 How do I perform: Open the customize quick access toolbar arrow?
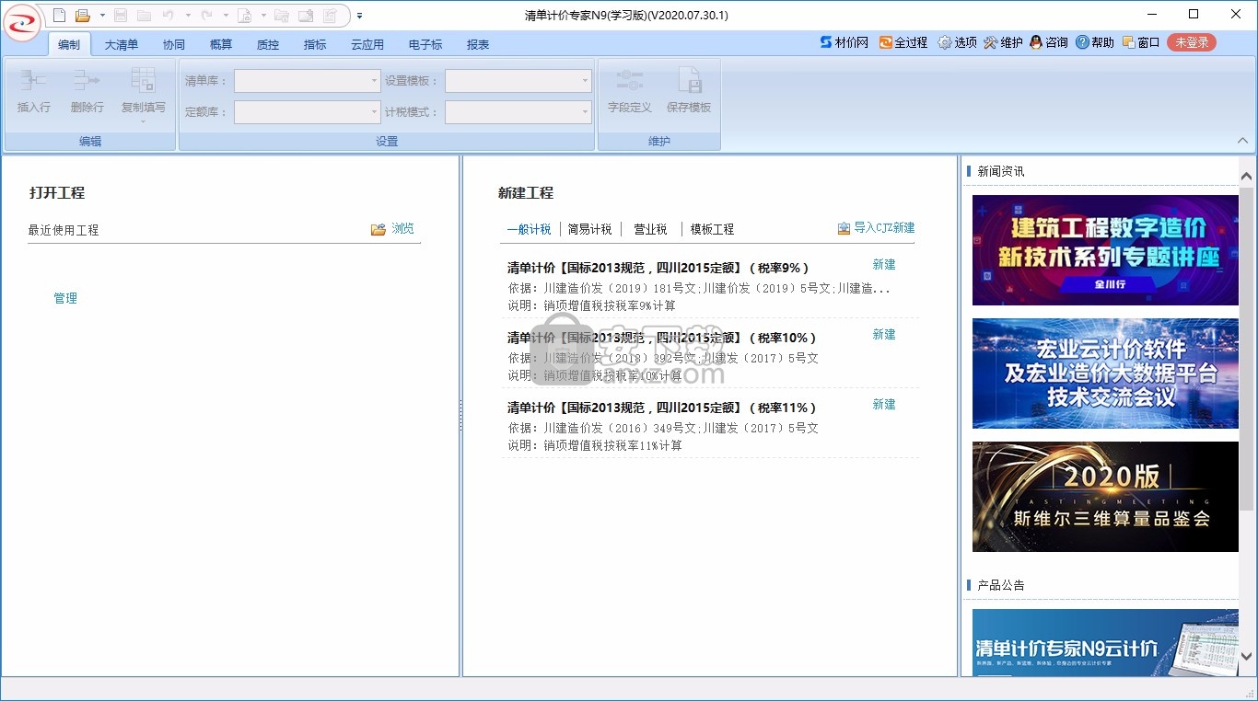point(359,16)
